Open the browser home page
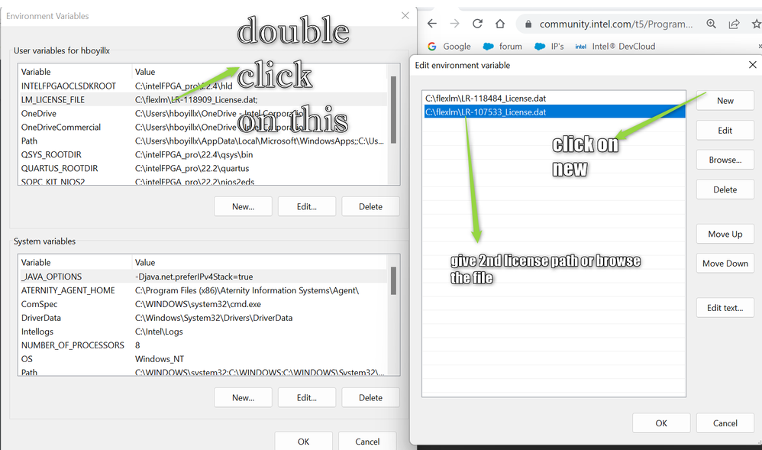762x450 pixels. [x=500, y=24]
